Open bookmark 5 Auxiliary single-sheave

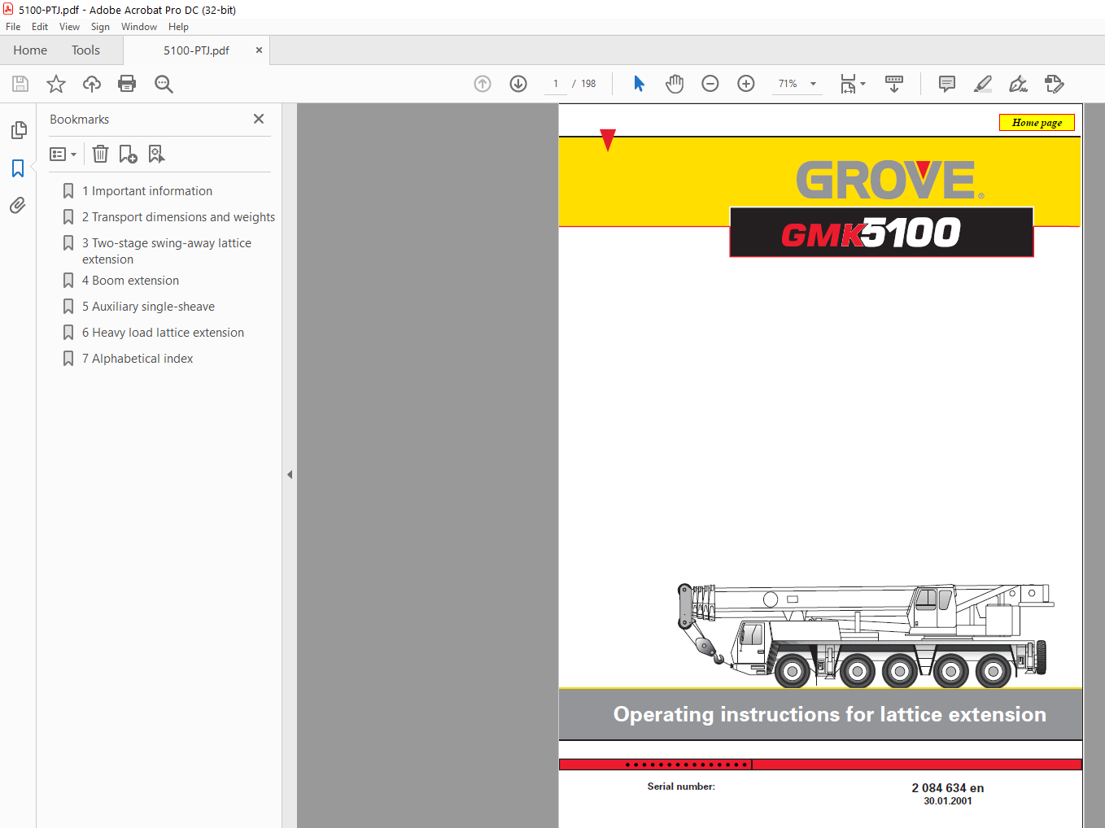coord(148,307)
